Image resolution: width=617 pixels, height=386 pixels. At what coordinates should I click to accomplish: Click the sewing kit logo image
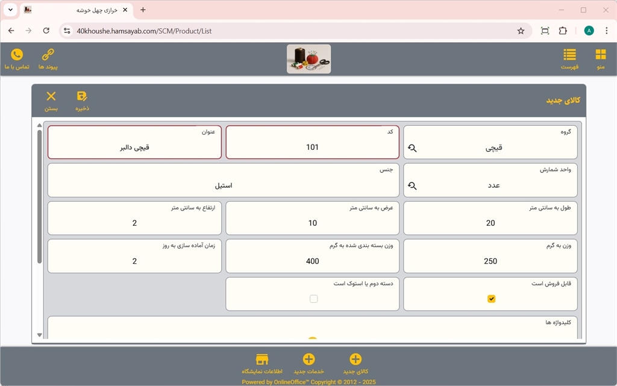tap(308, 59)
